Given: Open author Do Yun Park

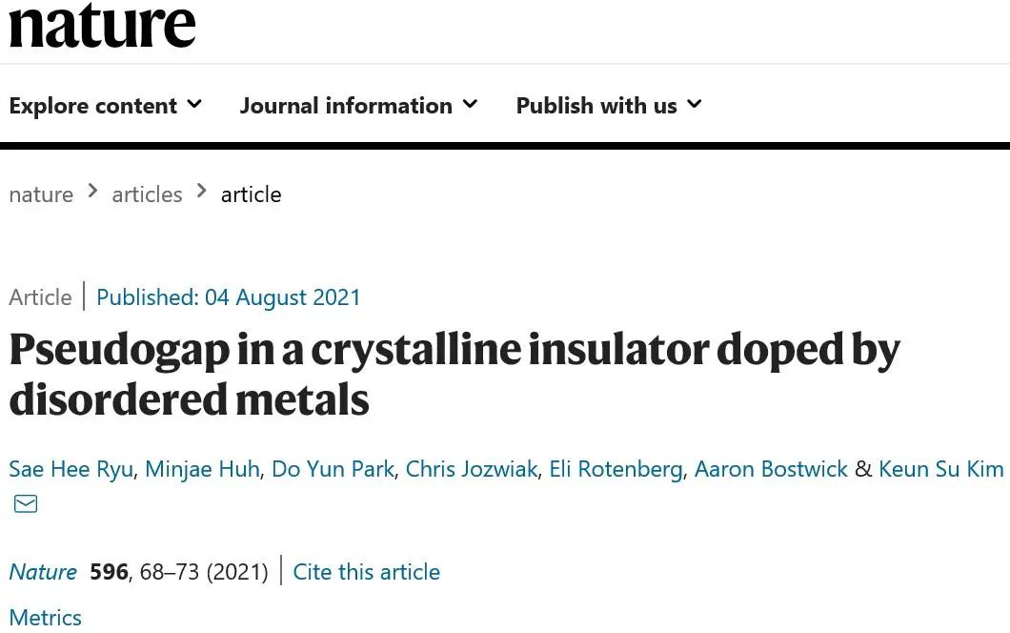Looking at the screenshot, I should coord(333,469).
